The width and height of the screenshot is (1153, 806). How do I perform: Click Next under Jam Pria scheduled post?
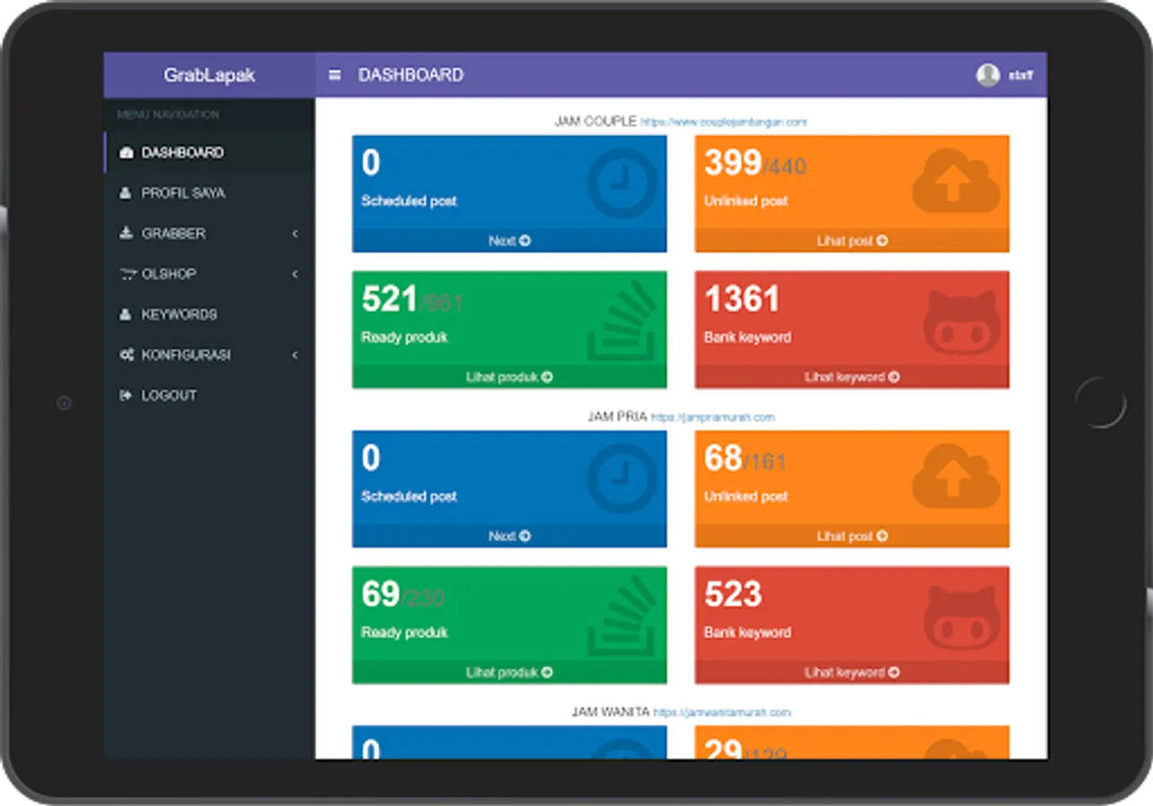(x=509, y=536)
